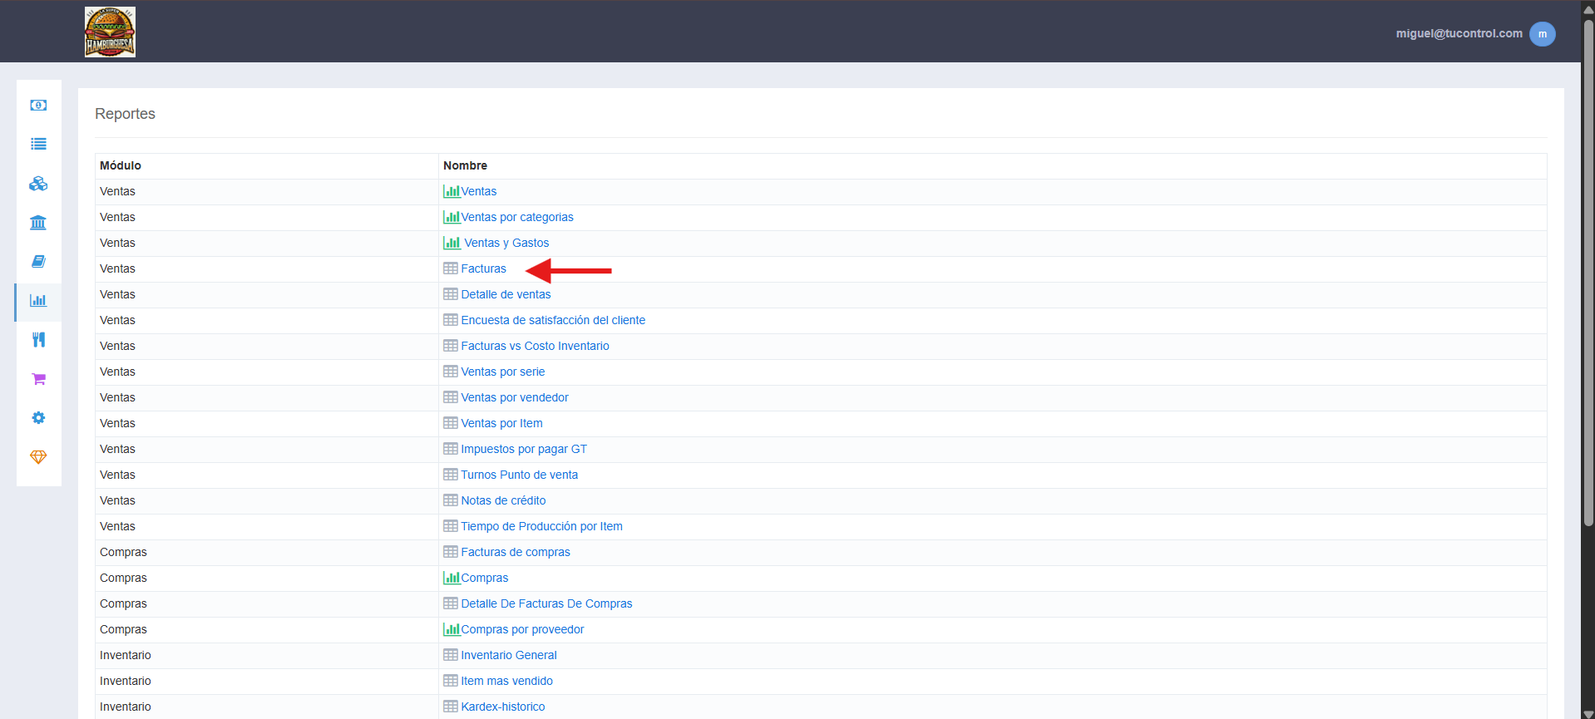This screenshot has width=1595, height=719.
Task: Open the Compras por proveedor chart report
Action: [x=522, y=629]
